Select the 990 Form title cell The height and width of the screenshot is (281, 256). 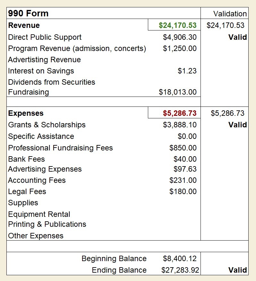[28, 13]
